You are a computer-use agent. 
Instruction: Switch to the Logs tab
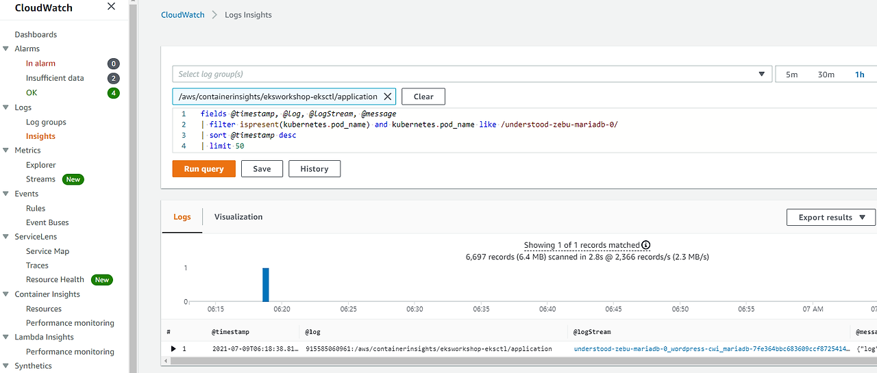[x=182, y=217]
